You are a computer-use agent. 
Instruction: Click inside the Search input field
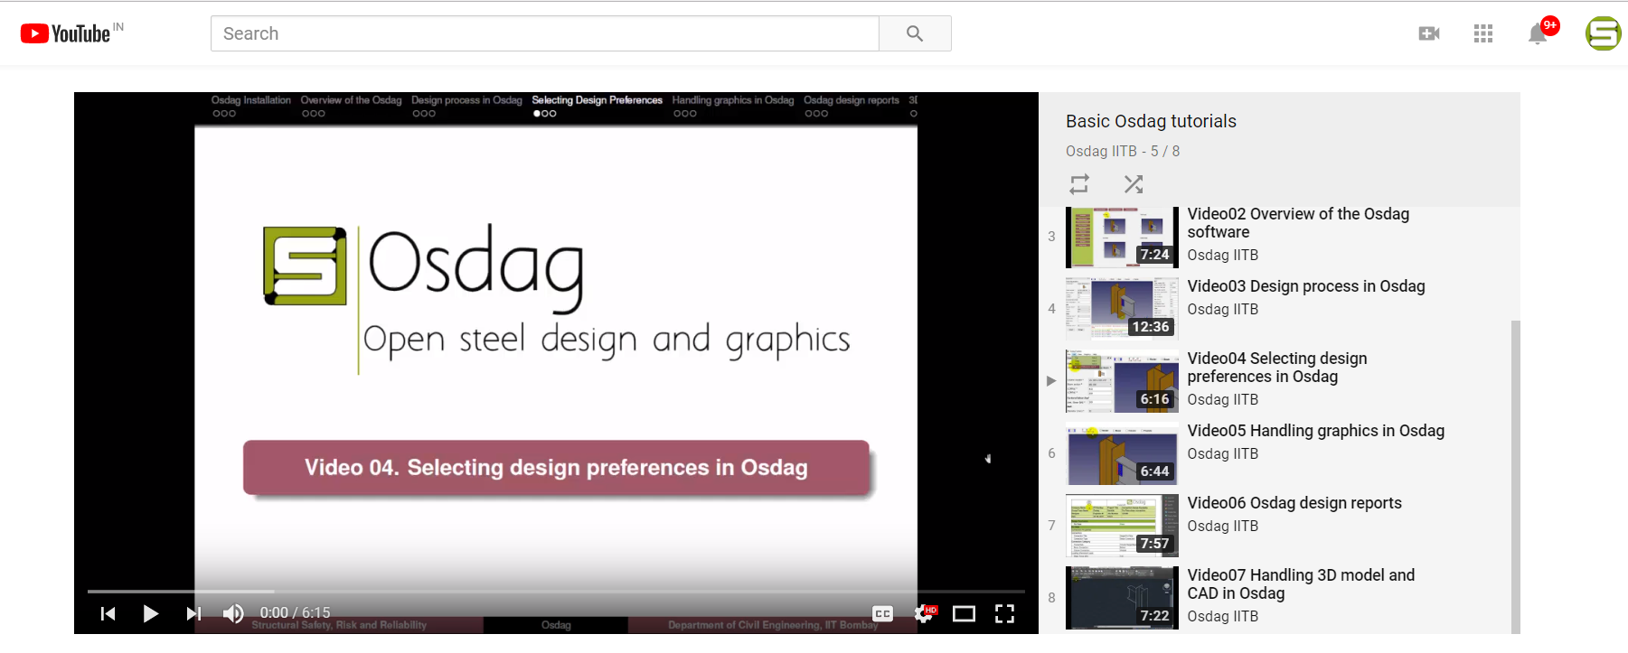pyautogui.click(x=544, y=33)
